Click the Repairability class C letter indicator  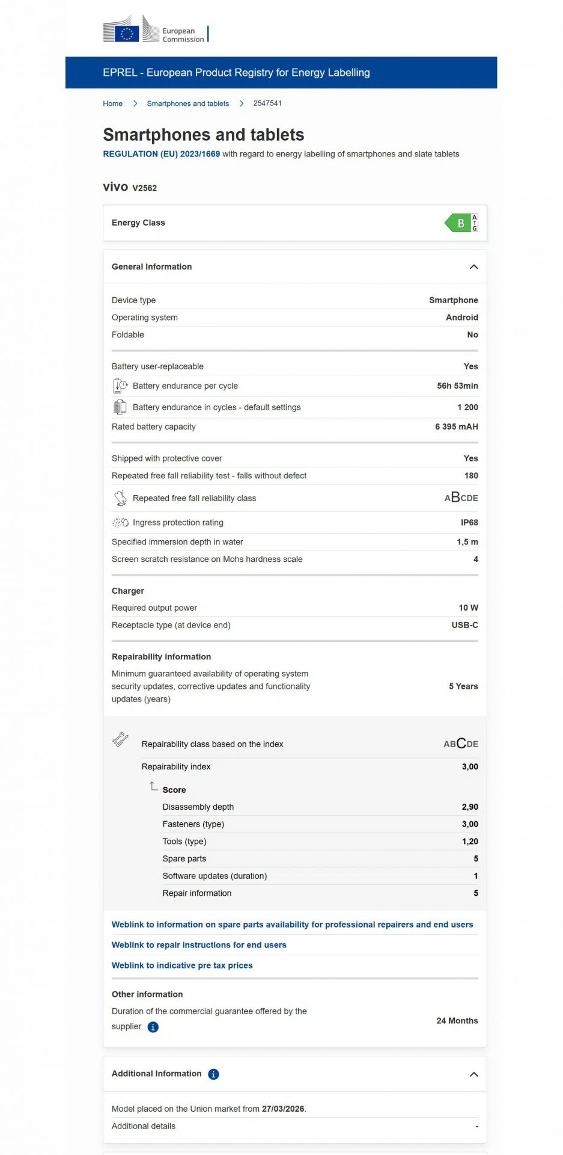coord(461,743)
